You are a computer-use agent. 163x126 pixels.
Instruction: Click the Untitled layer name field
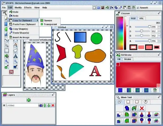click(22, 105)
